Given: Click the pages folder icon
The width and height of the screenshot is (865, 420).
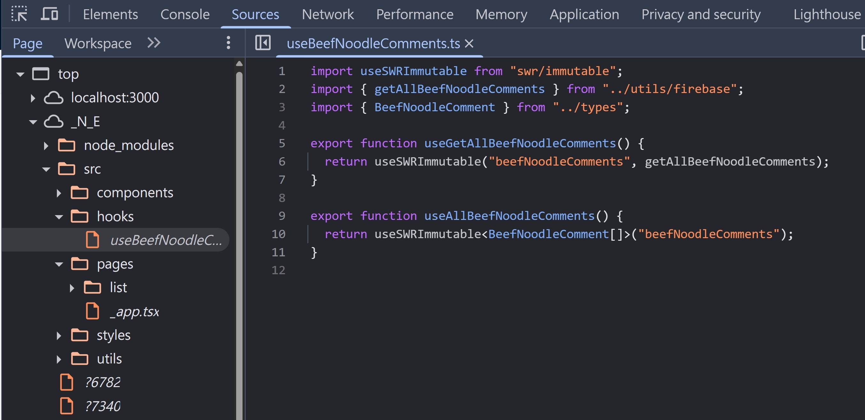Looking at the screenshot, I should click(79, 263).
